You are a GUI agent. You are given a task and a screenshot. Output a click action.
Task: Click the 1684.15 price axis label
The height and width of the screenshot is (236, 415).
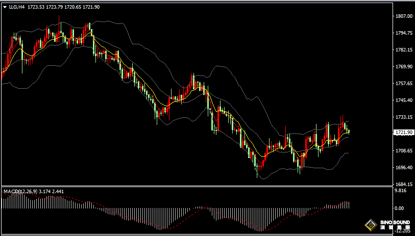click(403, 184)
